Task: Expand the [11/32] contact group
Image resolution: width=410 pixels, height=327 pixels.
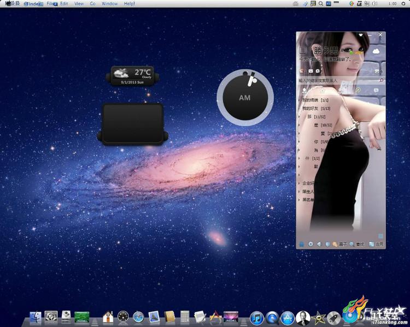Action: [x=316, y=117]
